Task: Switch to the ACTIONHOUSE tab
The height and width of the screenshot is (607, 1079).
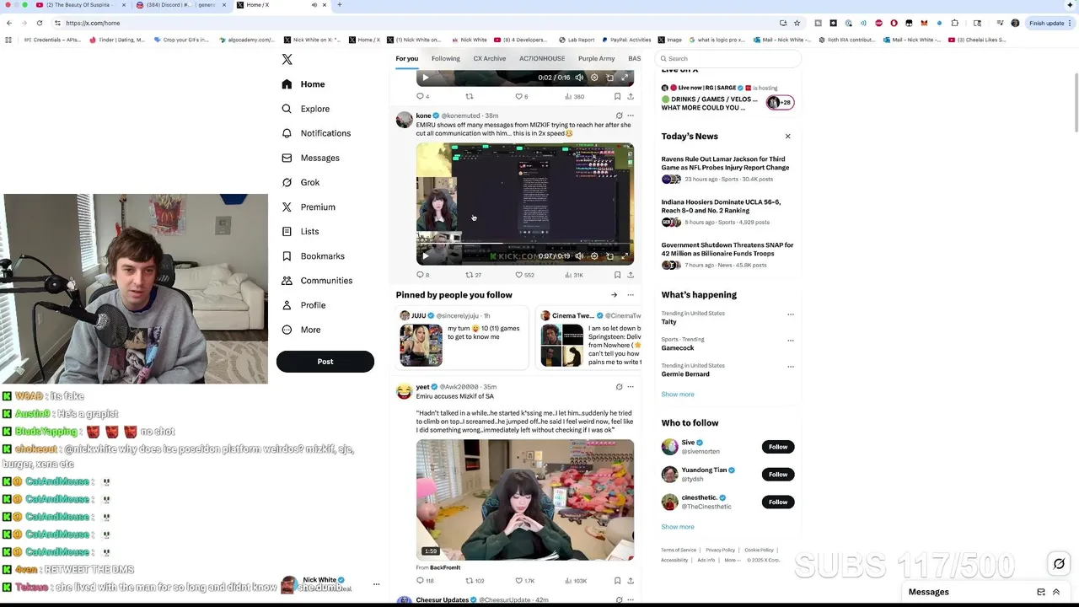Action: pyautogui.click(x=542, y=58)
